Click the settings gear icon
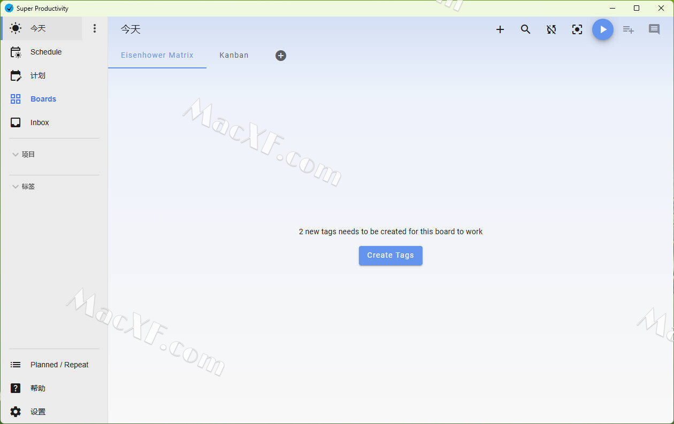674x424 pixels. coord(16,412)
